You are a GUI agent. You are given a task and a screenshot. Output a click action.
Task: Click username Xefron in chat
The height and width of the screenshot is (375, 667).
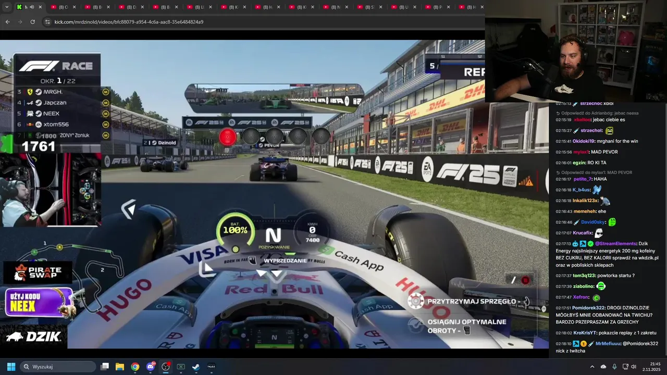pos(580,297)
